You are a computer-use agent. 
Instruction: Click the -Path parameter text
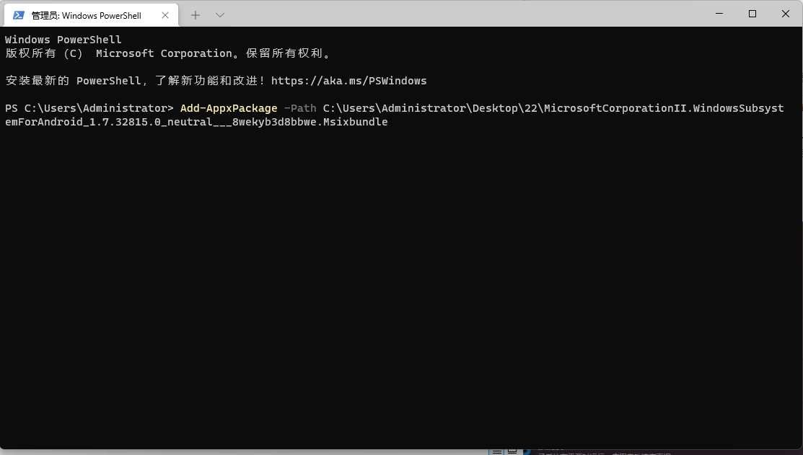coord(300,108)
